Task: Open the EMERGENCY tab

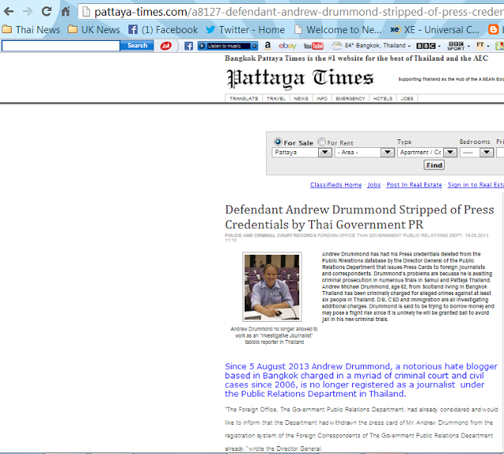Action: (350, 98)
